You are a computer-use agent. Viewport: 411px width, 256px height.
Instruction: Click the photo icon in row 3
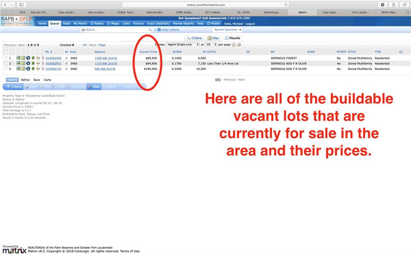pos(18,69)
